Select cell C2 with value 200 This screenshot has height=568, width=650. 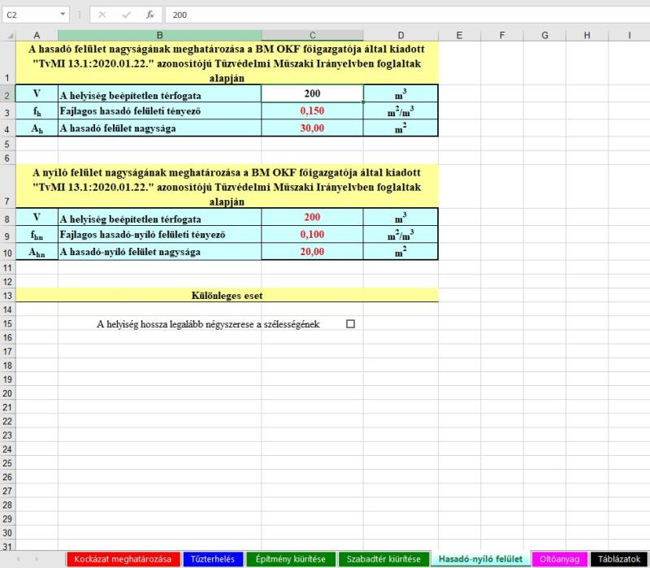[x=312, y=93]
